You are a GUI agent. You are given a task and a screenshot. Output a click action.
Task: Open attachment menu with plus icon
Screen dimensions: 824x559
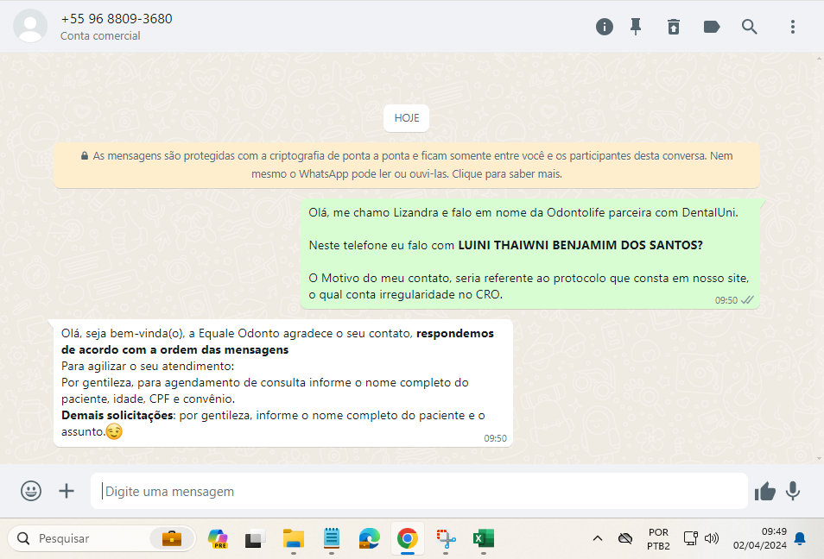point(67,491)
